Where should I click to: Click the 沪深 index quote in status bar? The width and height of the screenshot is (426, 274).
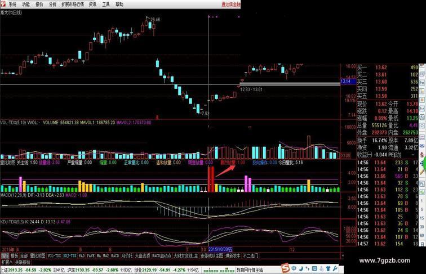click(x=99, y=270)
